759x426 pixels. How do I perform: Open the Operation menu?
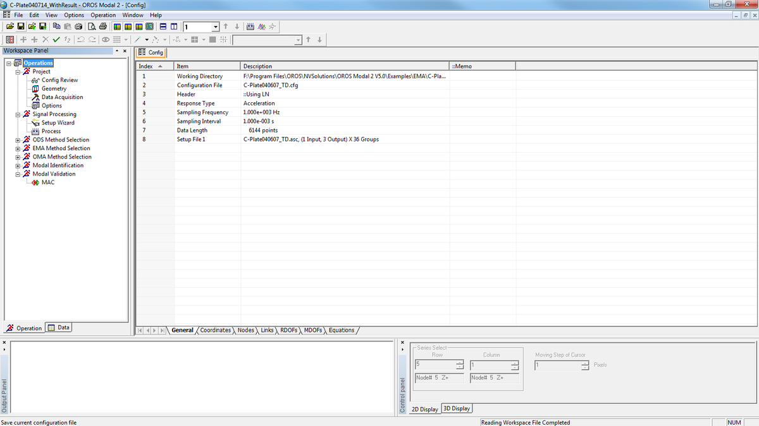(x=103, y=15)
